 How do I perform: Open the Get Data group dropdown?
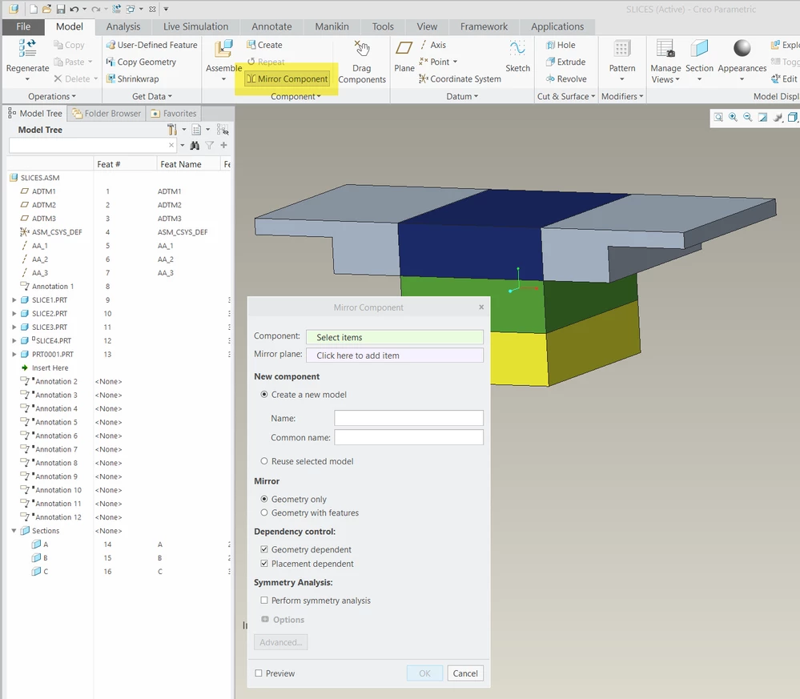click(152, 96)
